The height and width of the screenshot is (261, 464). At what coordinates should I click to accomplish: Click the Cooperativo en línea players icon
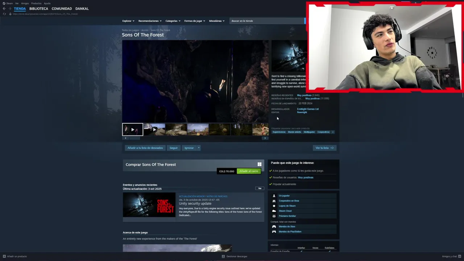tap(274, 201)
